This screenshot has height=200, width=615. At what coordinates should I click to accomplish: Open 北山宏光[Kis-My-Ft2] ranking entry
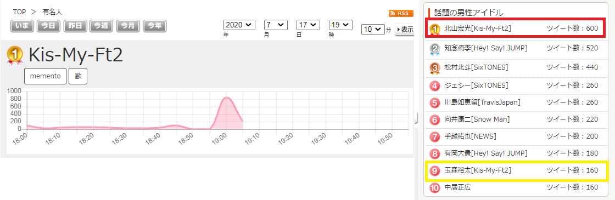coord(478,28)
